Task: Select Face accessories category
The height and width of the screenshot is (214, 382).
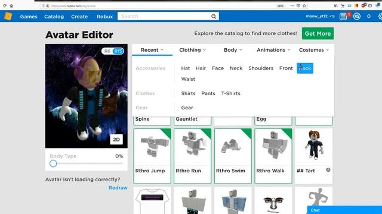Action: (218, 68)
